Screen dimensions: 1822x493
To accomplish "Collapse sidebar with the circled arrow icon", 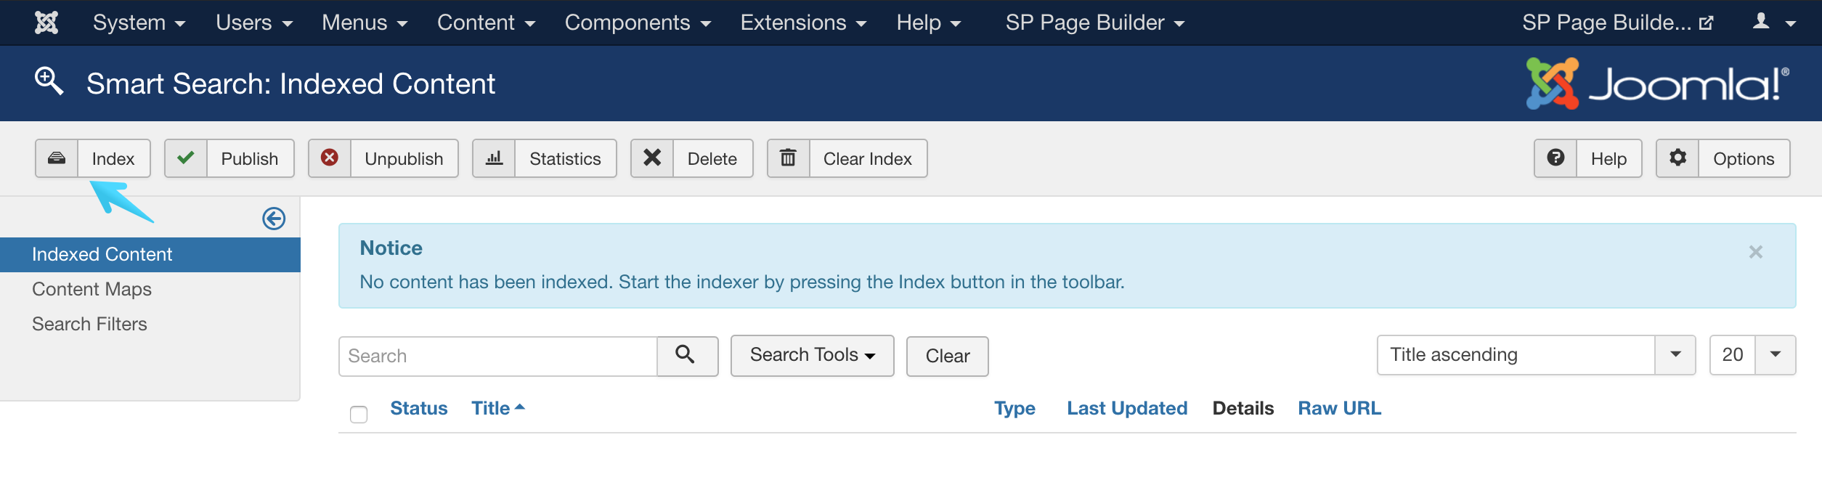I will (274, 219).
